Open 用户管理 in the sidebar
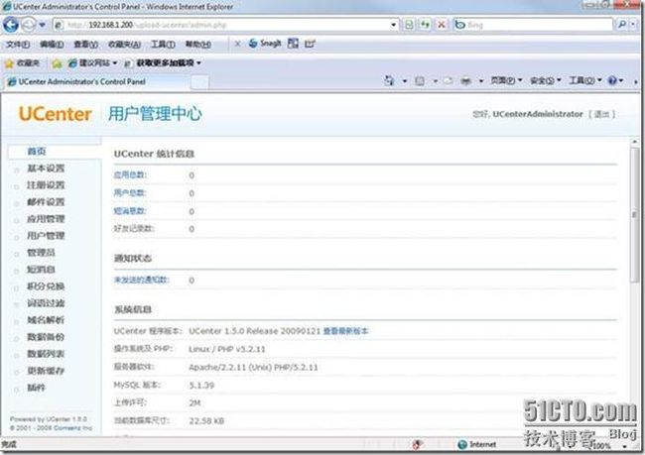Screen dimensions: 645x455 (x=46, y=236)
